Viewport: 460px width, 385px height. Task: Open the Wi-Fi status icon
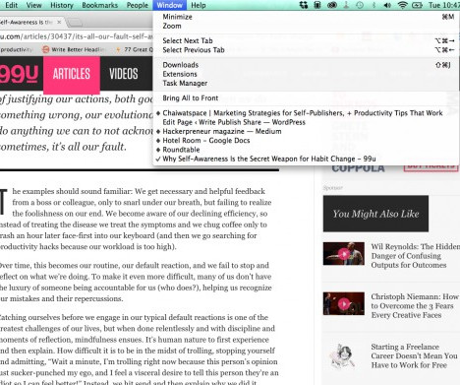pyautogui.click(x=402, y=5)
